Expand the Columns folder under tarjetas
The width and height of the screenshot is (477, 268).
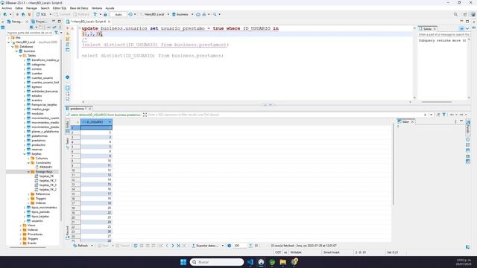[x=28, y=159]
